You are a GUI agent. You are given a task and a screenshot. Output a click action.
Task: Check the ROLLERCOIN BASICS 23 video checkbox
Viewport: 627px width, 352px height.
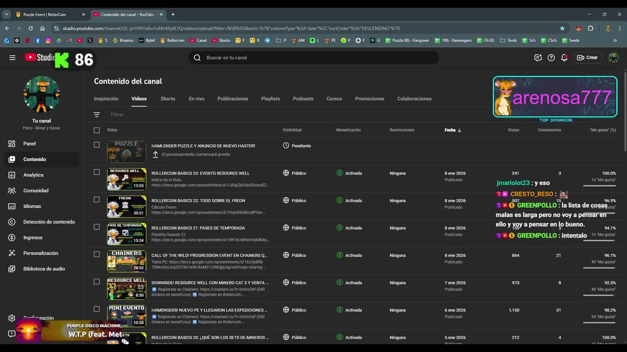tap(96, 172)
